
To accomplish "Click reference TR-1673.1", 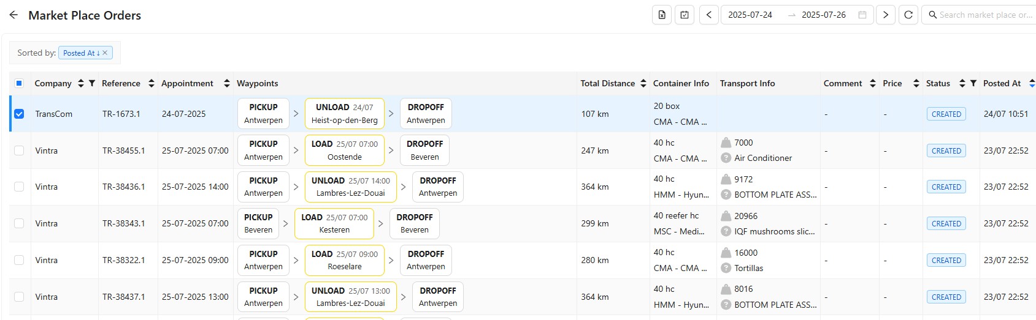I will pos(121,114).
